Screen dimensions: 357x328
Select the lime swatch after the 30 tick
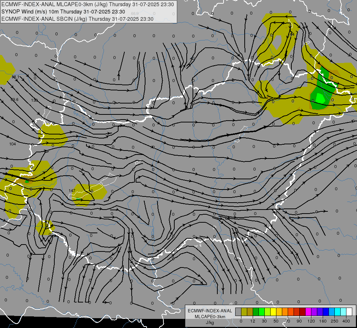point(268,312)
